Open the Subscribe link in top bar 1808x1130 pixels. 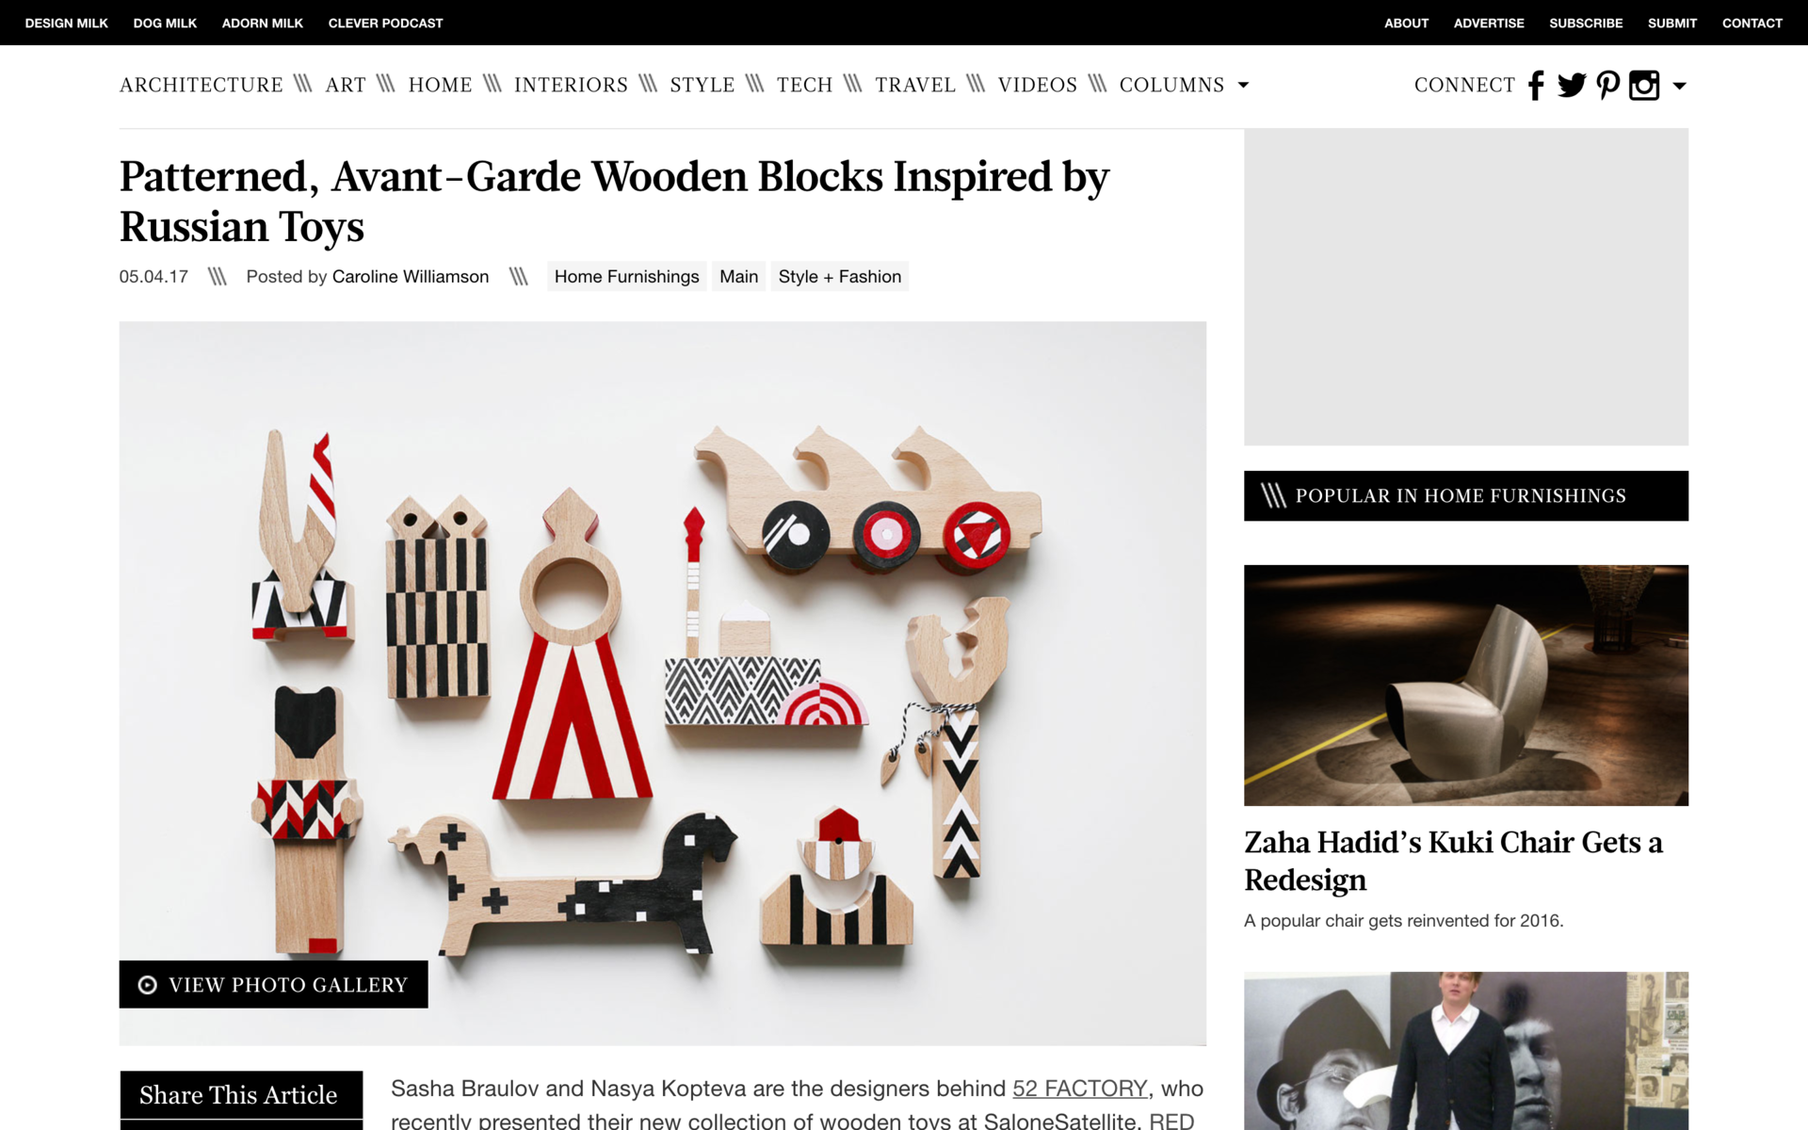pos(1586,23)
